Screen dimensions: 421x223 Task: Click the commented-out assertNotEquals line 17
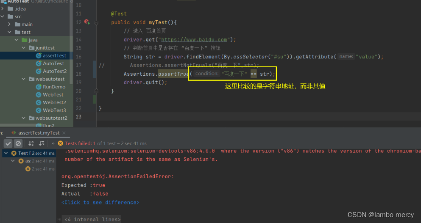click(195, 65)
